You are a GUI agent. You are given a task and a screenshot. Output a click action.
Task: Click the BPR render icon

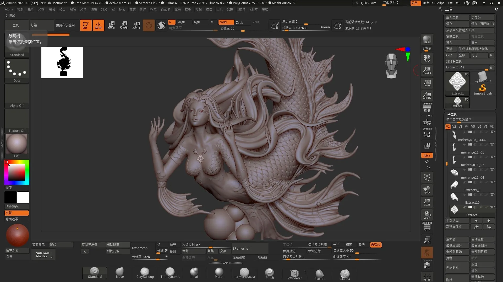click(x=427, y=39)
